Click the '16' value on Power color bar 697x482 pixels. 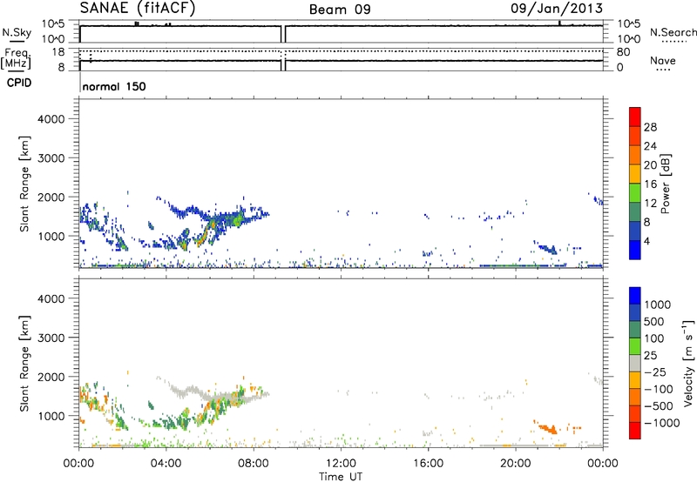tap(650, 184)
